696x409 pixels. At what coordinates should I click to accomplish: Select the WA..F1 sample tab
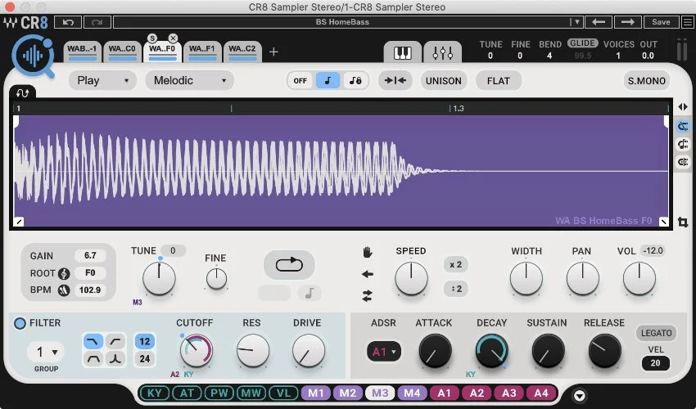pyautogui.click(x=202, y=52)
